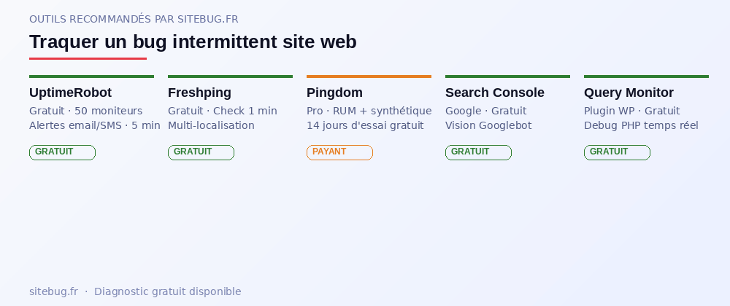Click the GRATUIT badge under Search Console
Viewport: 730px width, 306px height.
click(x=478, y=152)
